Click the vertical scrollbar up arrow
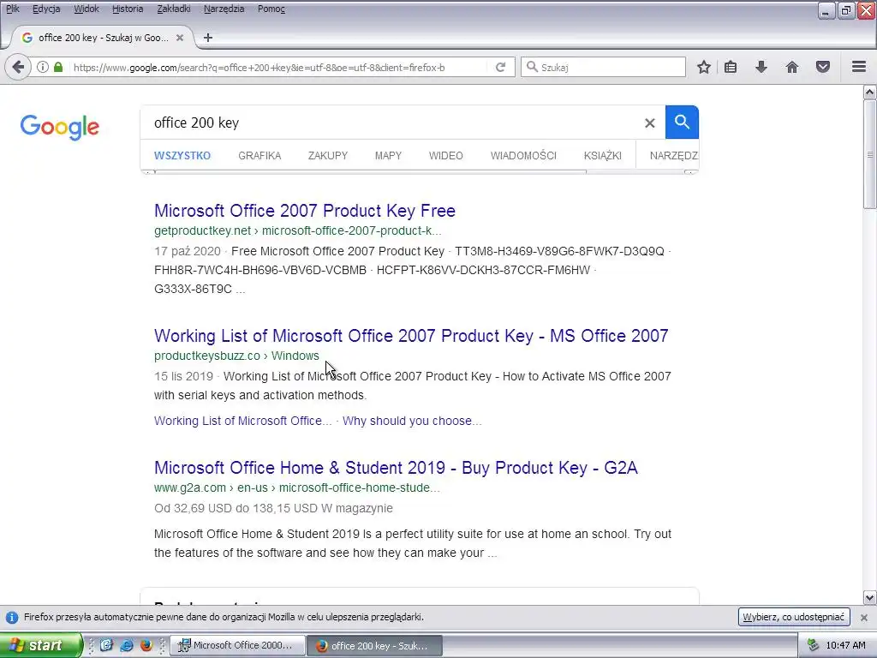877x658 pixels. [x=869, y=92]
